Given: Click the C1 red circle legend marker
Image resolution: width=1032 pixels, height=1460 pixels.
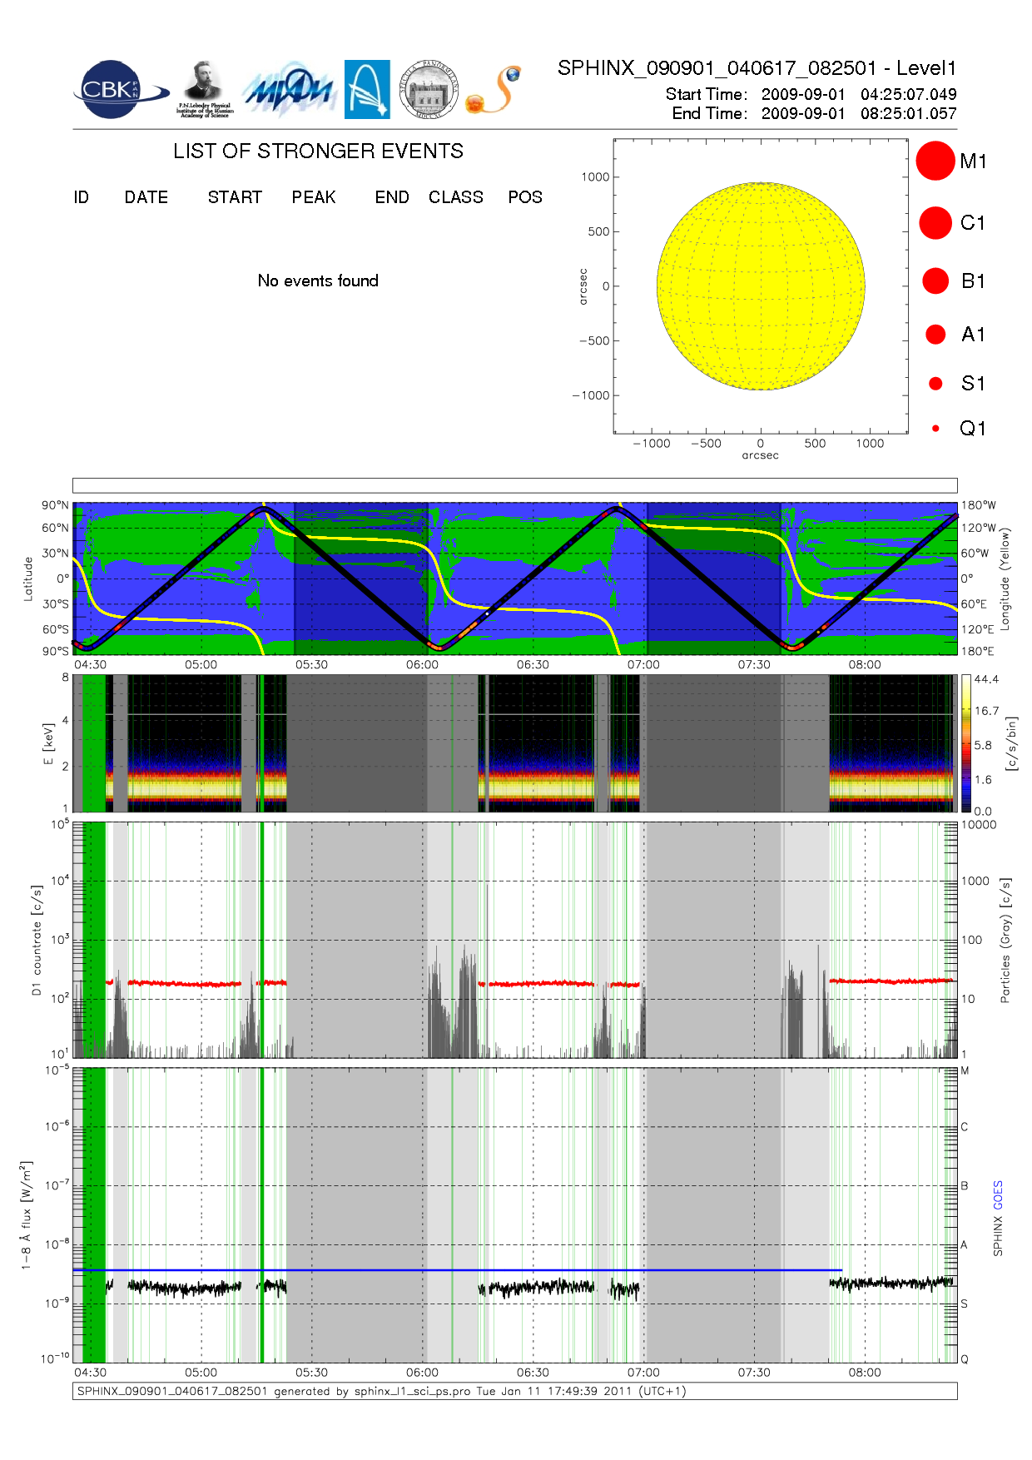Looking at the screenshot, I should pos(935,223).
